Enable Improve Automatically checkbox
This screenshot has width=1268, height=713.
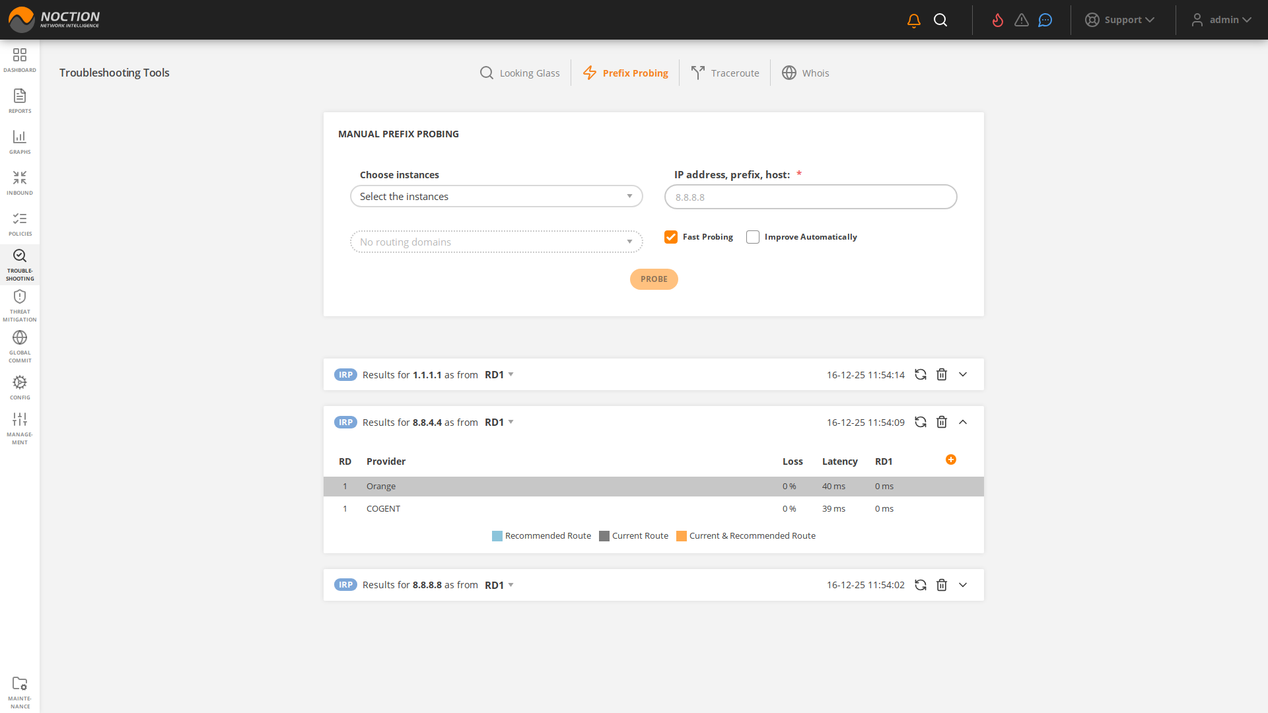pyautogui.click(x=753, y=237)
